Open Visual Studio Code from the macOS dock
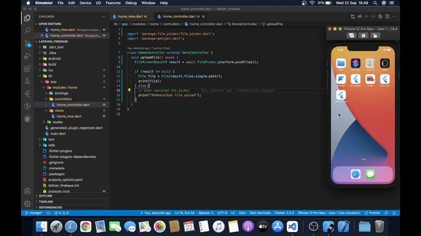 (292, 227)
